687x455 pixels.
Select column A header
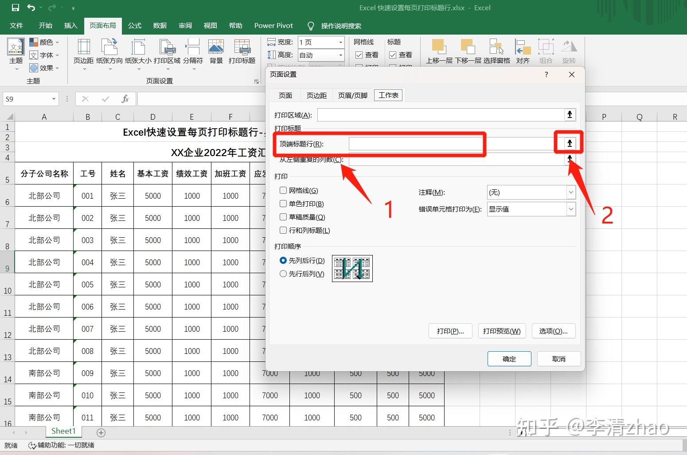44,117
